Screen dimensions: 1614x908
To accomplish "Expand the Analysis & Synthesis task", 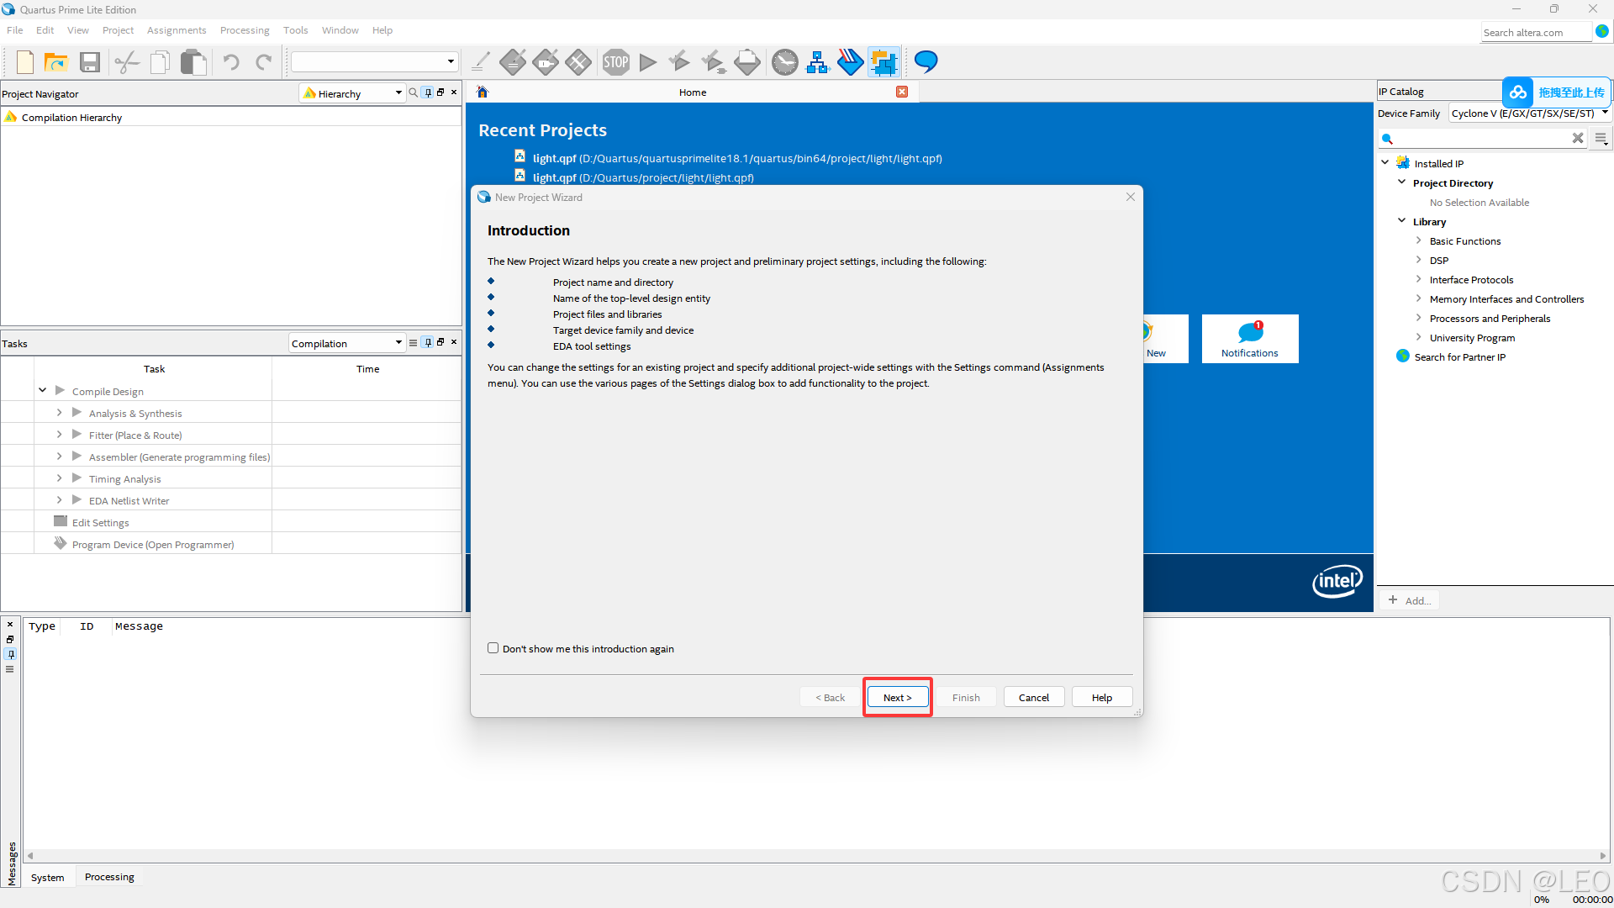I will (60, 413).
